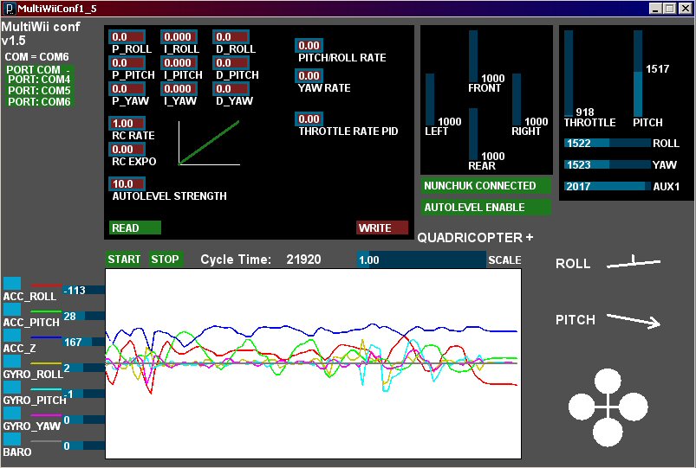Screen dimensions: 696x468
Task: Click the FRONT motor output bar
Action: pos(473,56)
